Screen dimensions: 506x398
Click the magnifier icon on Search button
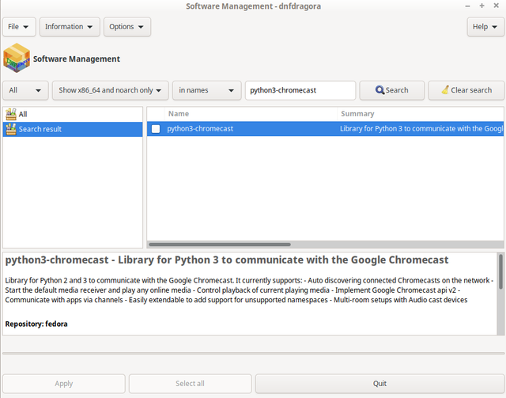pyautogui.click(x=379, y=90)
